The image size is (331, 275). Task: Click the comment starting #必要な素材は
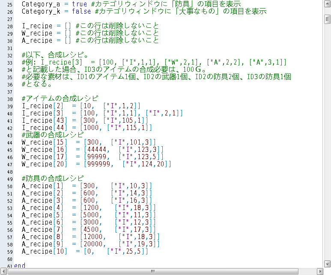pos(156,77)
